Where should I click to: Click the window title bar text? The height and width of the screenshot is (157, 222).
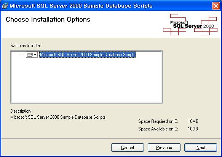pos(81,6)
